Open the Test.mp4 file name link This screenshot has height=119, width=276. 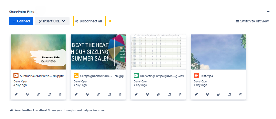tap(207, 76)
